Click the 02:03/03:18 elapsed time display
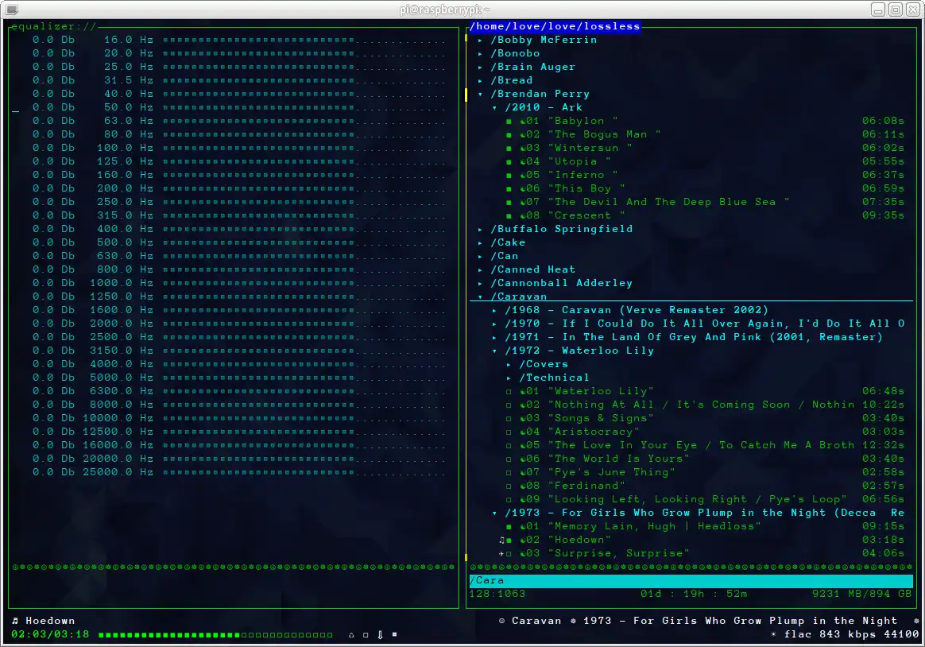Image resolution: width=925 pixels, height=647 pixels. (x=50, y=634)
